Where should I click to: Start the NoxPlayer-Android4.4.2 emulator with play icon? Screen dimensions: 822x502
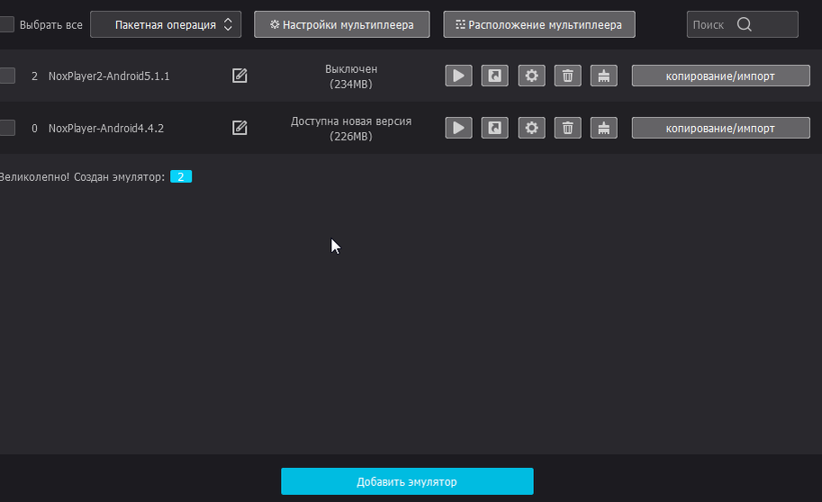[458, 128]
